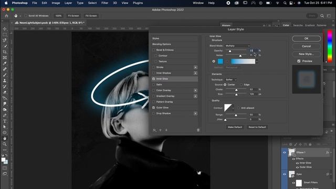Select the Horizontal Type tool

click(5, 121)
